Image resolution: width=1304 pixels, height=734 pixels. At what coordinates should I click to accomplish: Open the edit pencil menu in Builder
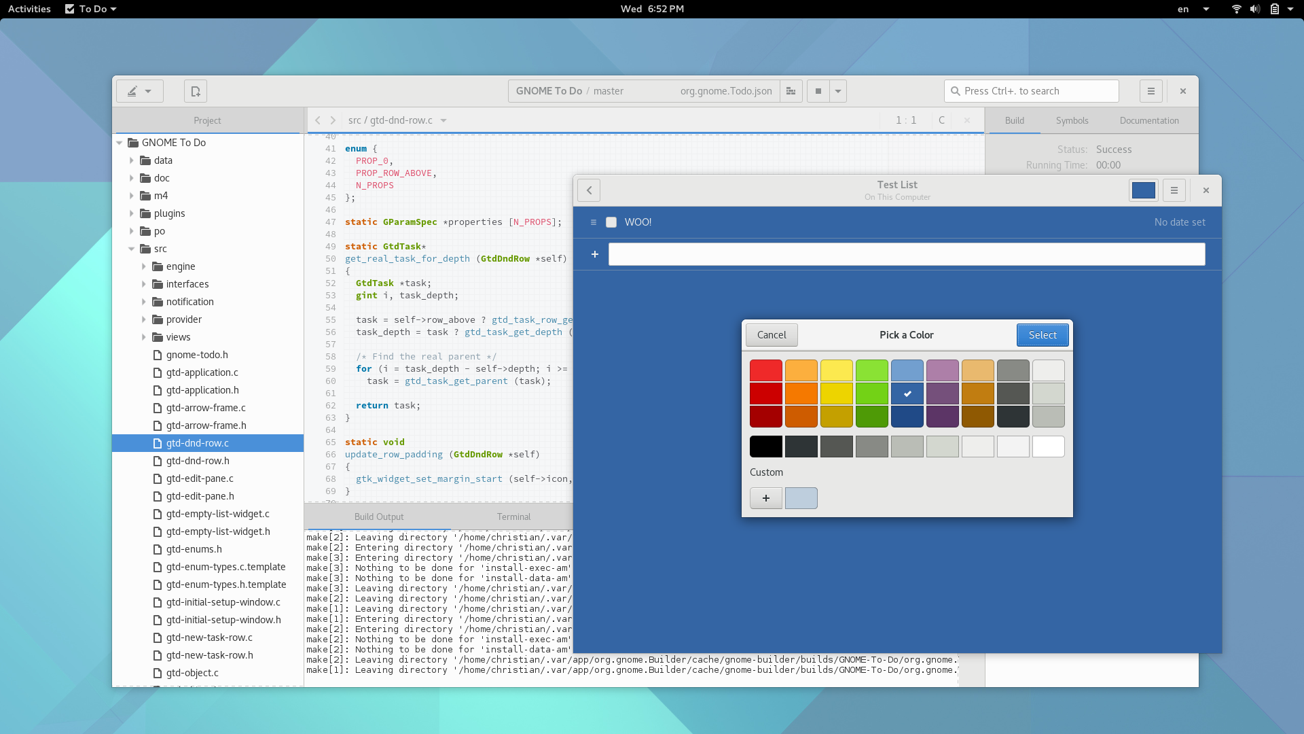click(x=139, y=91)
